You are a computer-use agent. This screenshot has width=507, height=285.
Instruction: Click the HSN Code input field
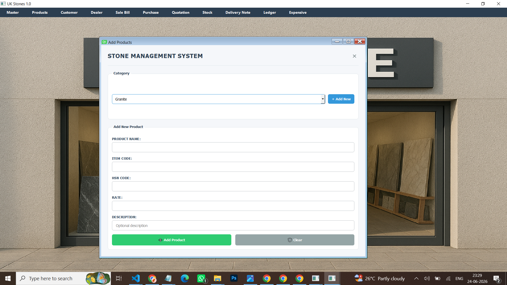coord(233,186)
